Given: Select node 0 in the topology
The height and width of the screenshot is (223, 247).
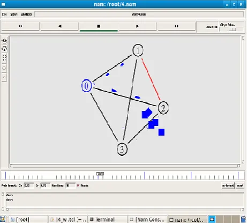Looking at the screenshot, I should pos(87,86).
